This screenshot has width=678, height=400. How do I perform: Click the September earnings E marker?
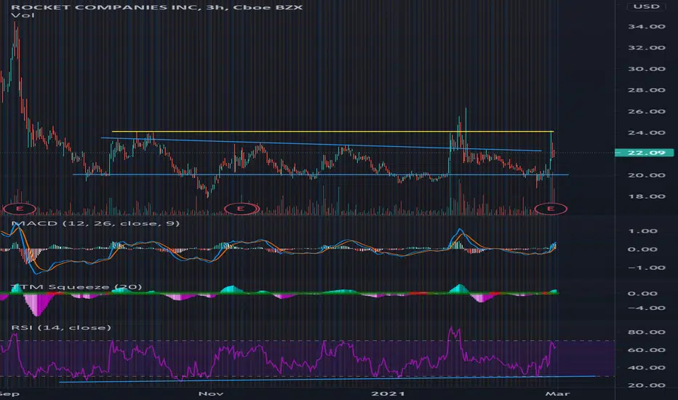(19, 209)
